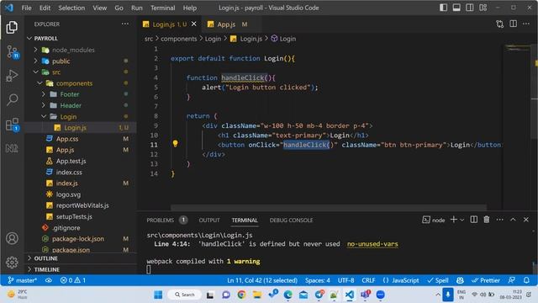Expand the TIMELINE section

[81, 269]
